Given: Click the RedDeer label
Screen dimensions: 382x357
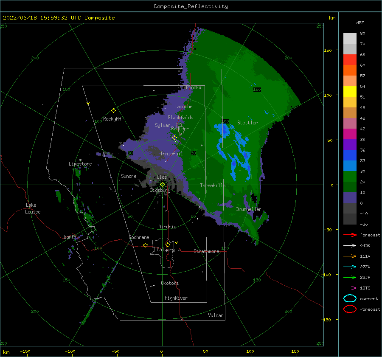Looking at the screenshot, I should (x=180, y=129).
